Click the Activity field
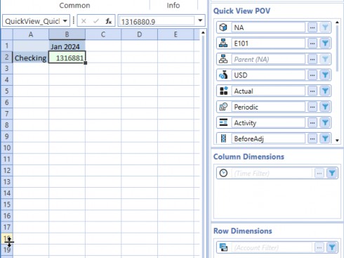Viewport: 344px width, 258px height. point(268,122)
